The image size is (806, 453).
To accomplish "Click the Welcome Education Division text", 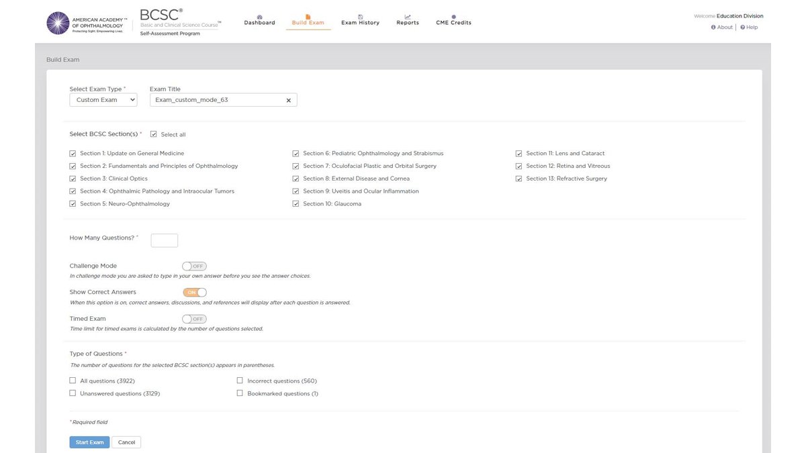I will click(728, 16).
